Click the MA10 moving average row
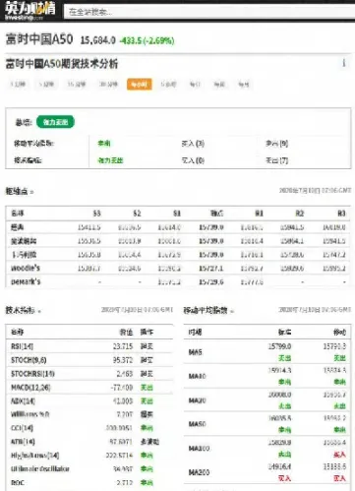The image size is (355, 491). 266,376
